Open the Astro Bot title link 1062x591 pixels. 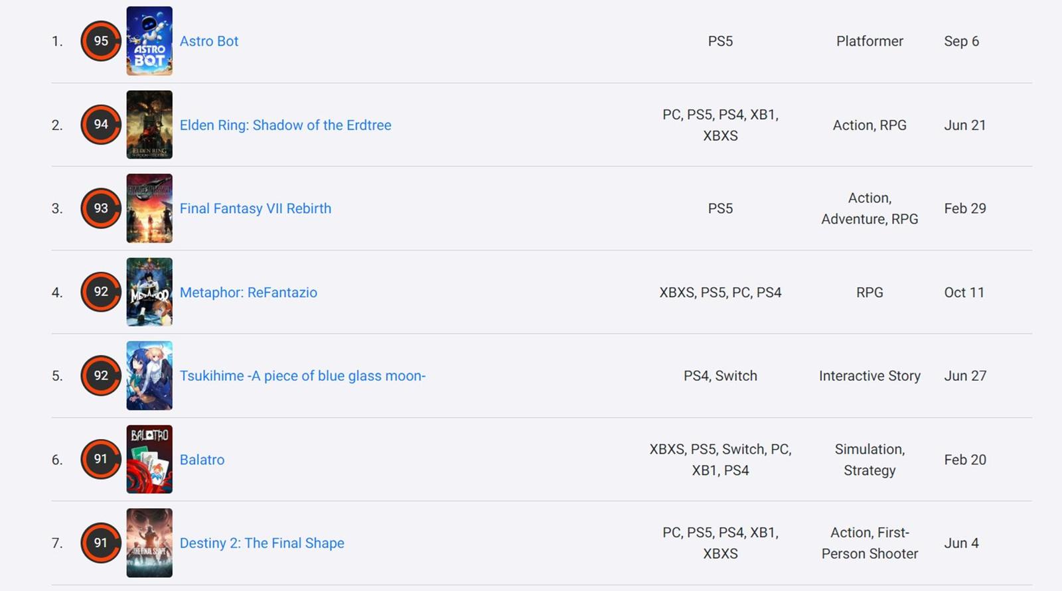click(209, 41)
